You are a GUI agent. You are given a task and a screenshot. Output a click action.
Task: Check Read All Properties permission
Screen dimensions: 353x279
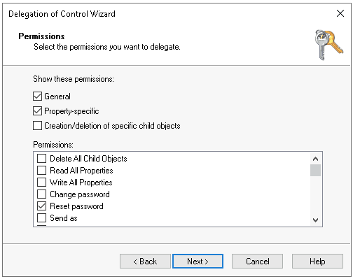(42, 171)
